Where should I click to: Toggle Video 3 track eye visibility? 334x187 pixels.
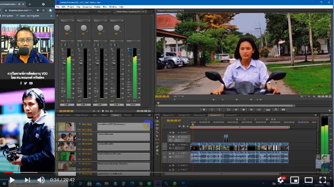click(170, 132)
